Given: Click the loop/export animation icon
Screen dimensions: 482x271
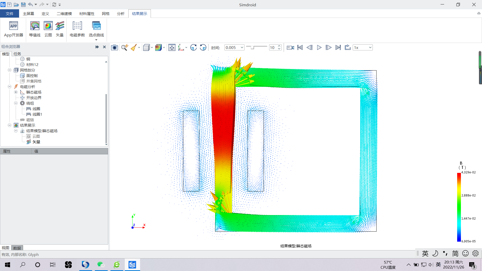Looking at the screenshot, I should coord(348,48).
